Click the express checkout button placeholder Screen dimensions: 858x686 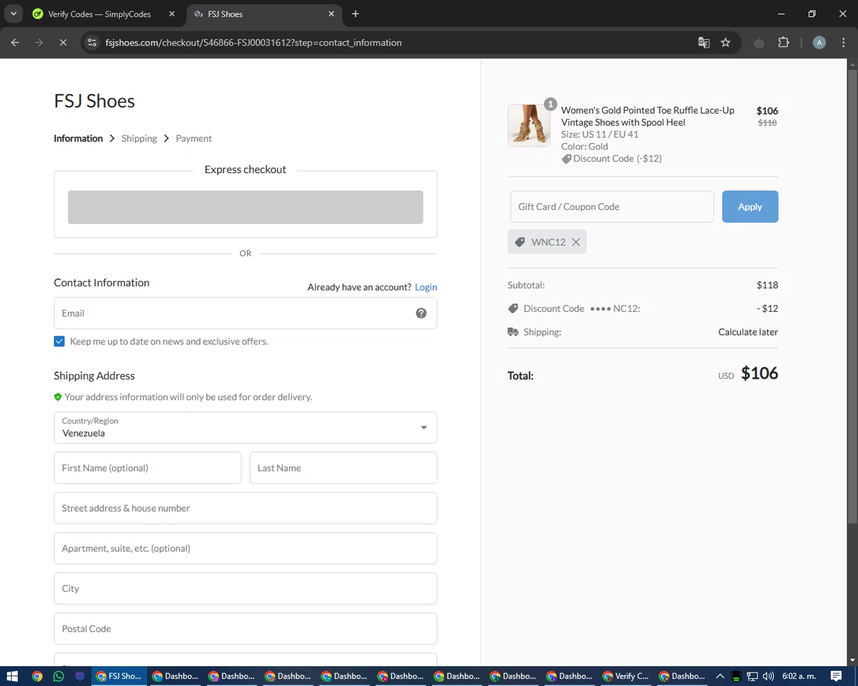(x=245, y=207)
